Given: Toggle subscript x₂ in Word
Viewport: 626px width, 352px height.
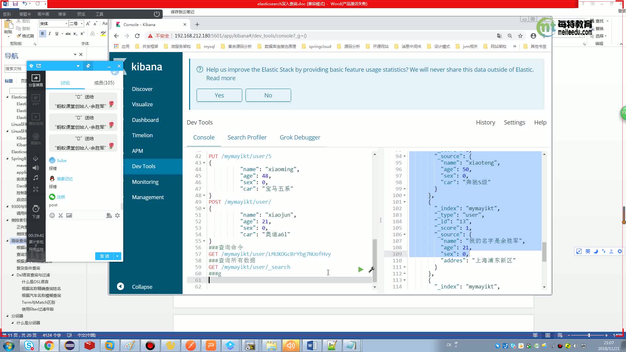Looking at the screenshot, I should pos(75,34).
